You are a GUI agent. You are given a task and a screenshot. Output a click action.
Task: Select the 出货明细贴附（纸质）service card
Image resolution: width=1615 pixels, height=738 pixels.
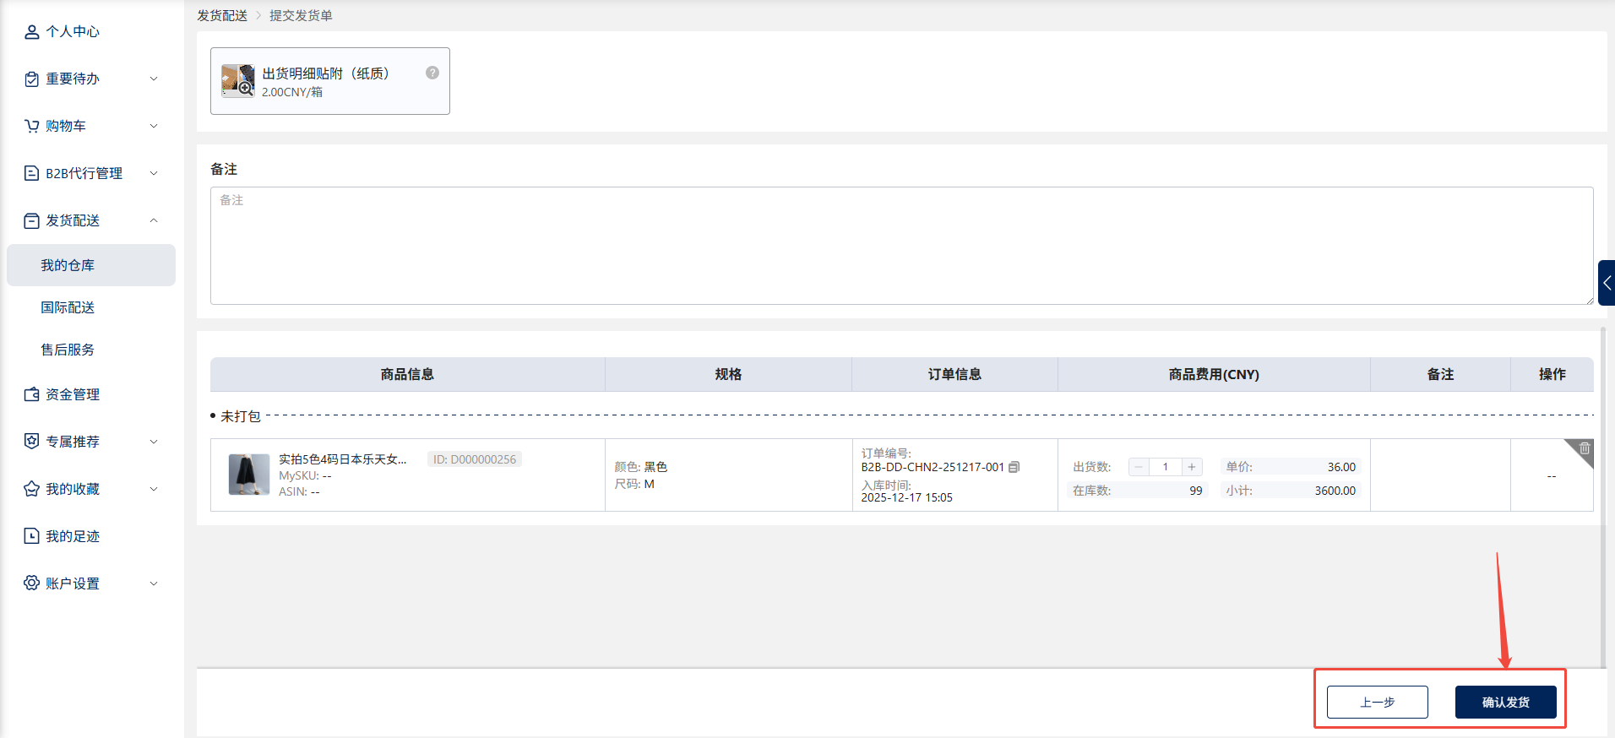(x=330, y=81)
